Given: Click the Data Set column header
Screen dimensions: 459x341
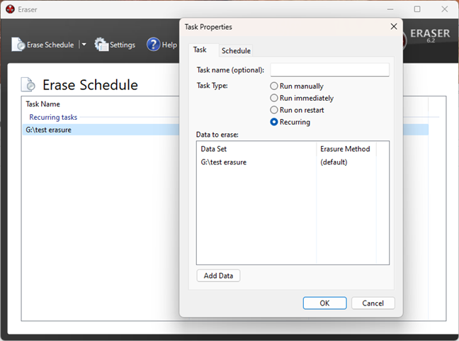Looking at the screenshot, I should (x=256, y=149).
